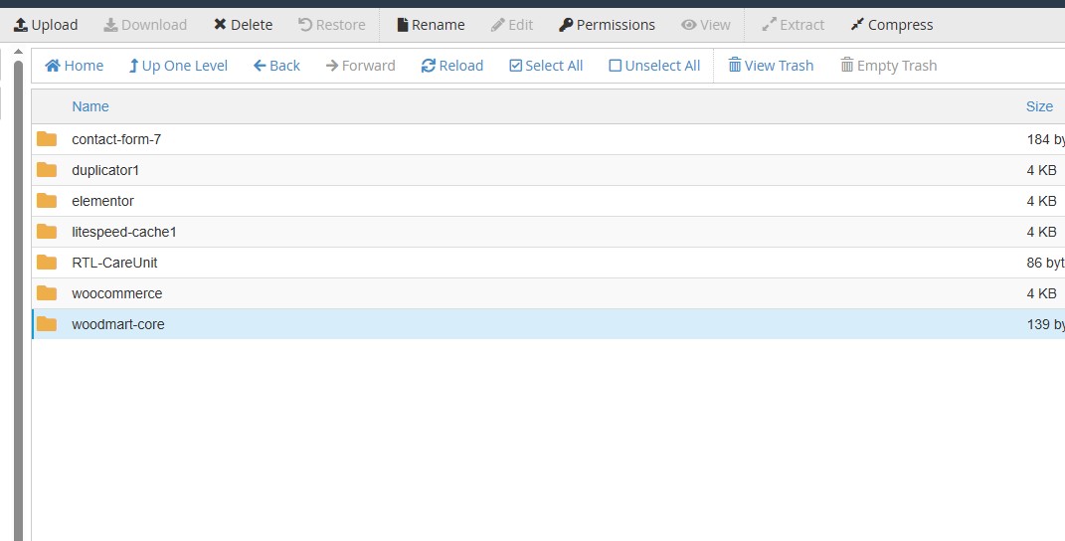The height and width of the screenshot is (541, 1065).
Task: Click the size value in the woocommerce row
Action: pyautogui.click(x=1042, y=293)
